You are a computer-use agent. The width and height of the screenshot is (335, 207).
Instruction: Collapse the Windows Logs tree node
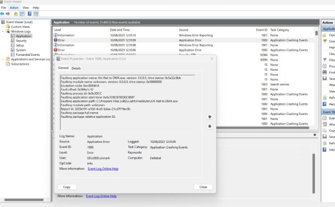point(3,31)
